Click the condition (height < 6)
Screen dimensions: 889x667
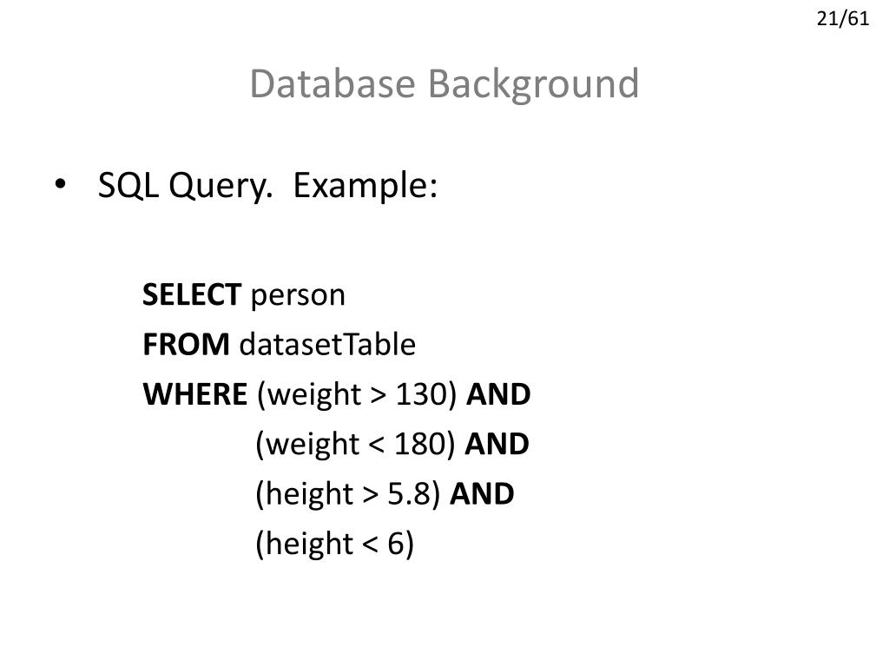coord(335,544)
